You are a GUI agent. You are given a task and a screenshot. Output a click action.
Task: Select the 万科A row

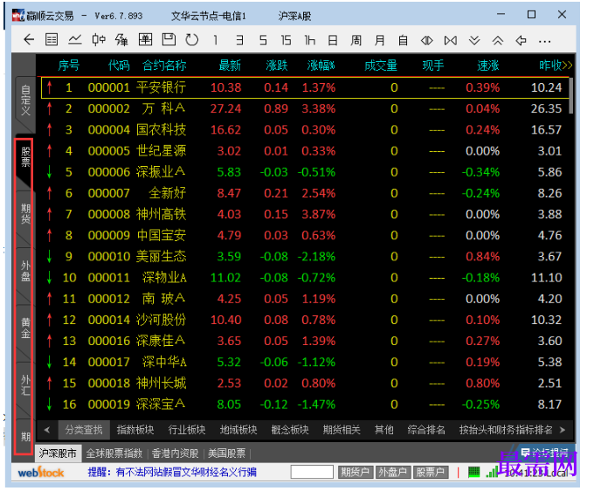click(x=305, y=108)
